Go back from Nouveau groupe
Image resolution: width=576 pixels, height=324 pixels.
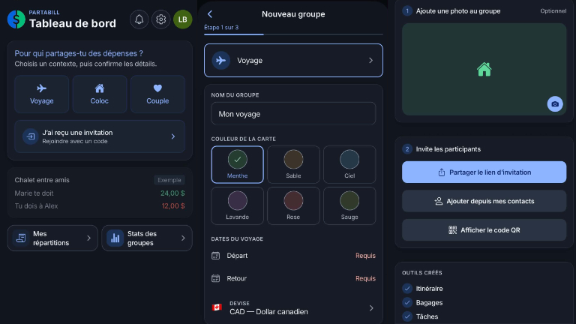(210, 14)
